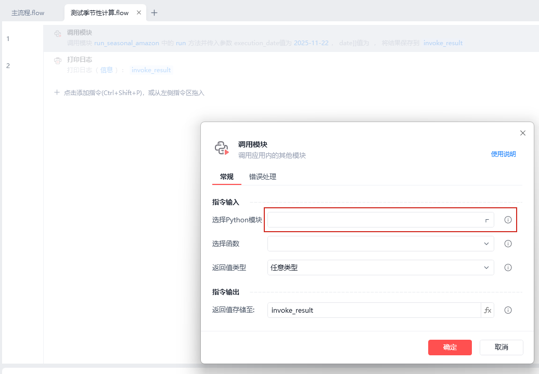Click line number 1 in the gutter
The height and width of the screenshot is (374, 539).
pos(8,39)
